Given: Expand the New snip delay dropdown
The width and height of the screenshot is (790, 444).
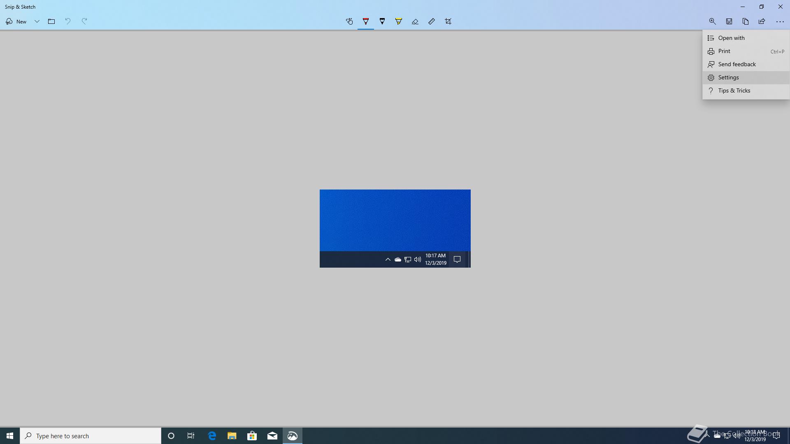Looking at the screenshot, I should 37,21.
